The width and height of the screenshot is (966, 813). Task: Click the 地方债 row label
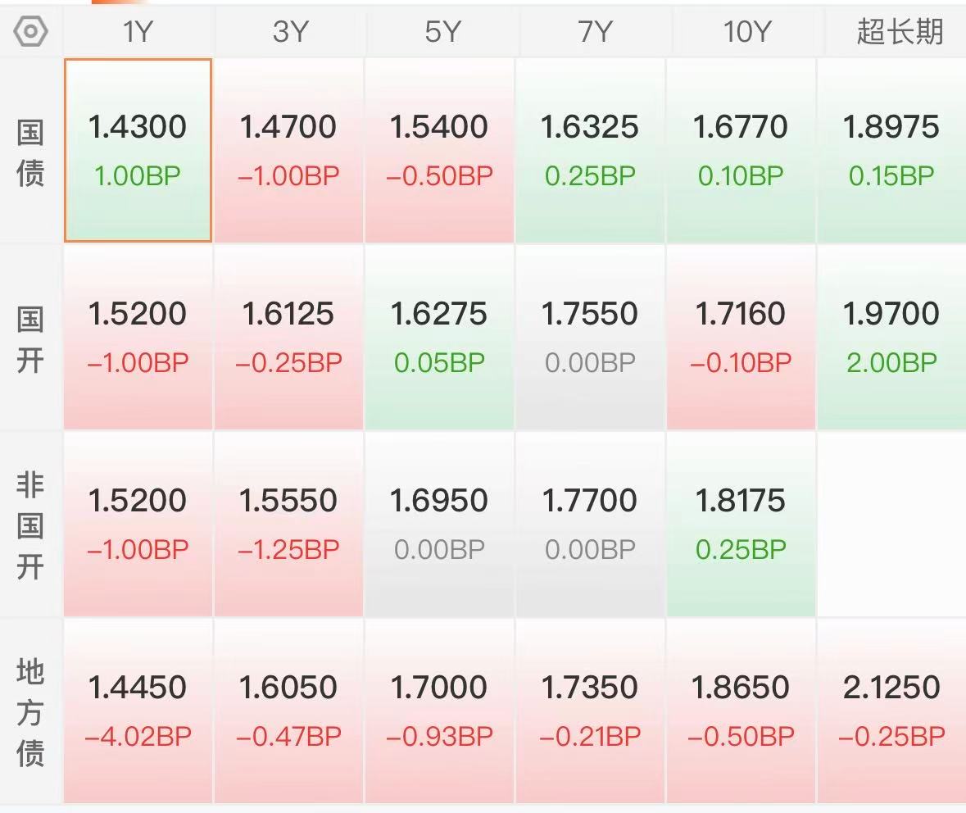30,712
